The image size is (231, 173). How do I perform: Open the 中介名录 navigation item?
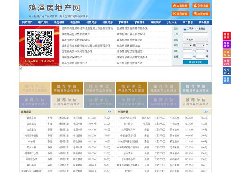(188, 22)
